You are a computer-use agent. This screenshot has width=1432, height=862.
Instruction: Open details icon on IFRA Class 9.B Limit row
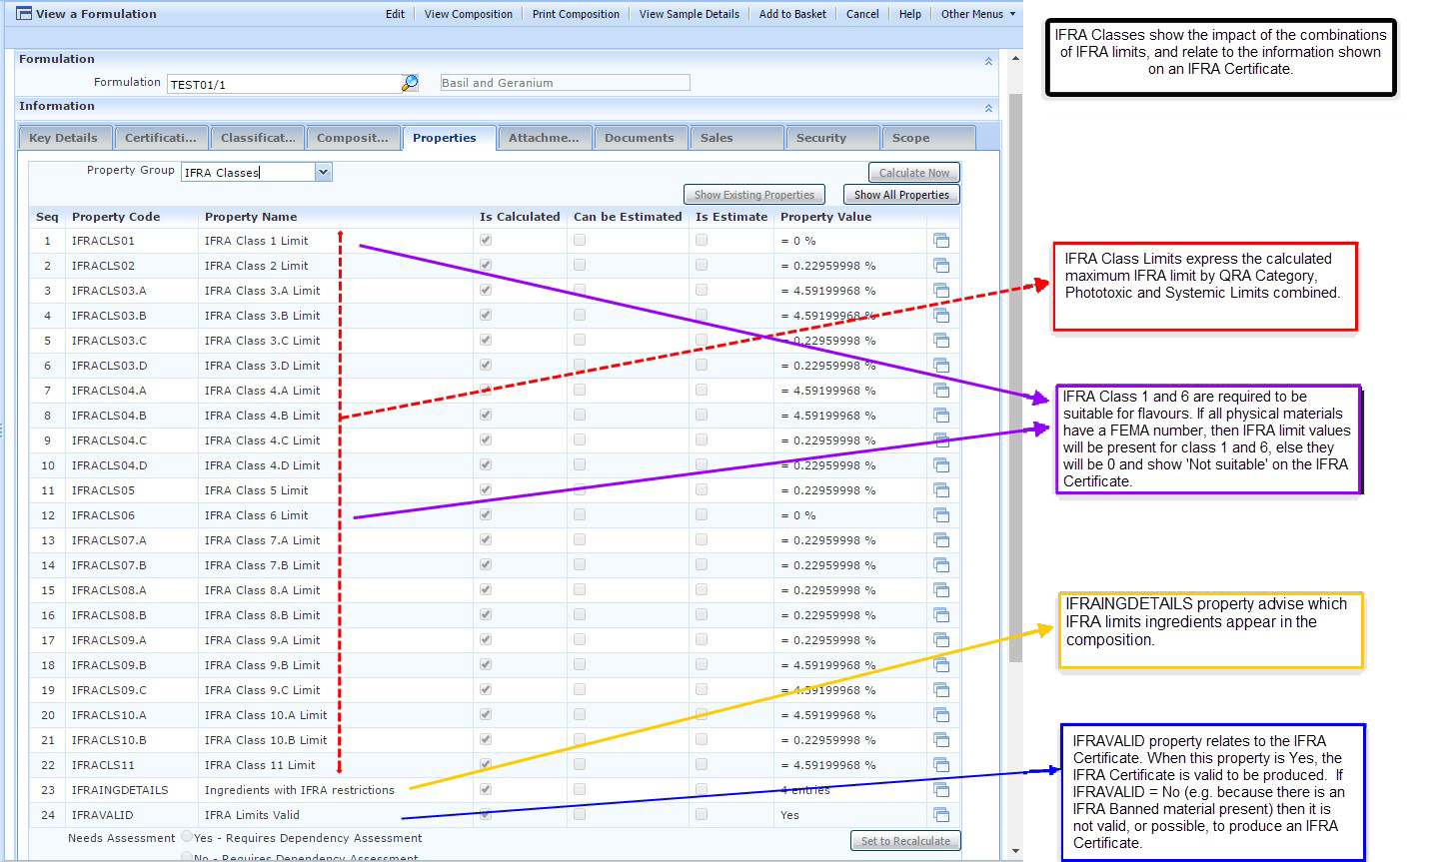[x=940, y=664]
